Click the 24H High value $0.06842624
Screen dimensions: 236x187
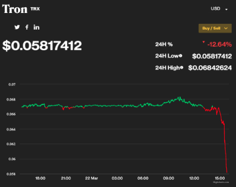(x=210, y=68)
